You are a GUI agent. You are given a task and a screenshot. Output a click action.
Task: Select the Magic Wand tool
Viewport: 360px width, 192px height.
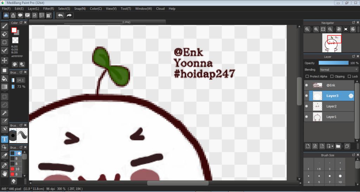4,113
